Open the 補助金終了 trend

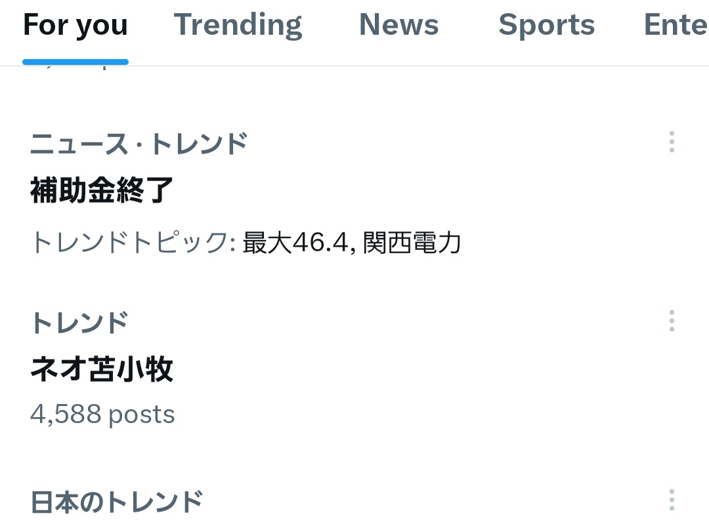pyautogui.click(x=102, y=191)
